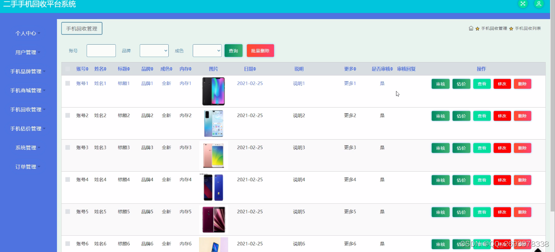This screenshot has width=555, height=252.
Task: Check the row checkbox for 账号5
Action: pyautogui.click(x=67, y=211)
